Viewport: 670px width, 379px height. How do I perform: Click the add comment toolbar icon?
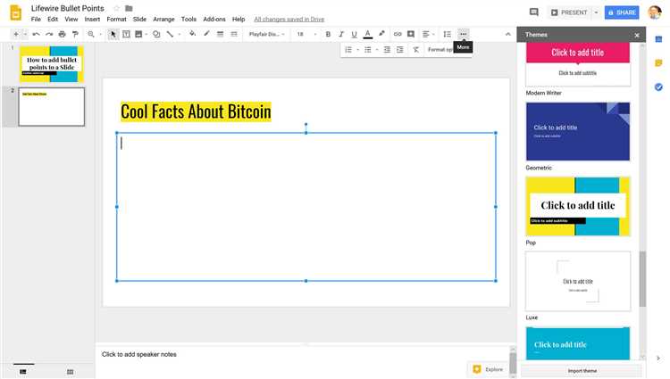coord(411,34)
